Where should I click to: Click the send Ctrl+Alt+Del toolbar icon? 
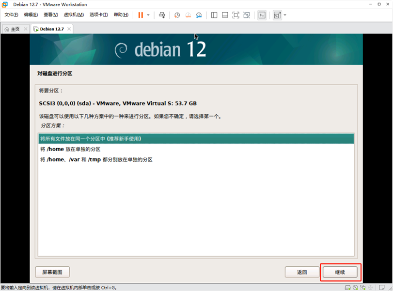[x=162, y=15]
